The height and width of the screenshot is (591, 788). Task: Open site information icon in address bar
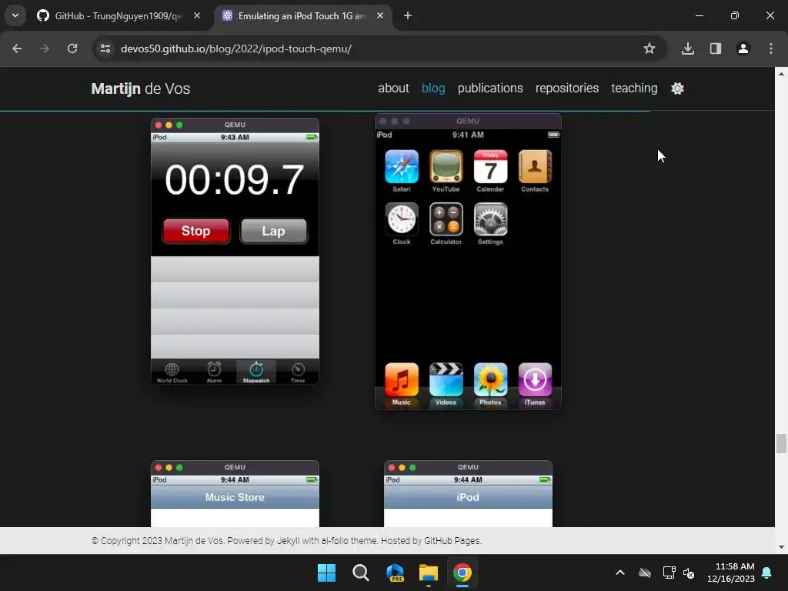[105, 48]
